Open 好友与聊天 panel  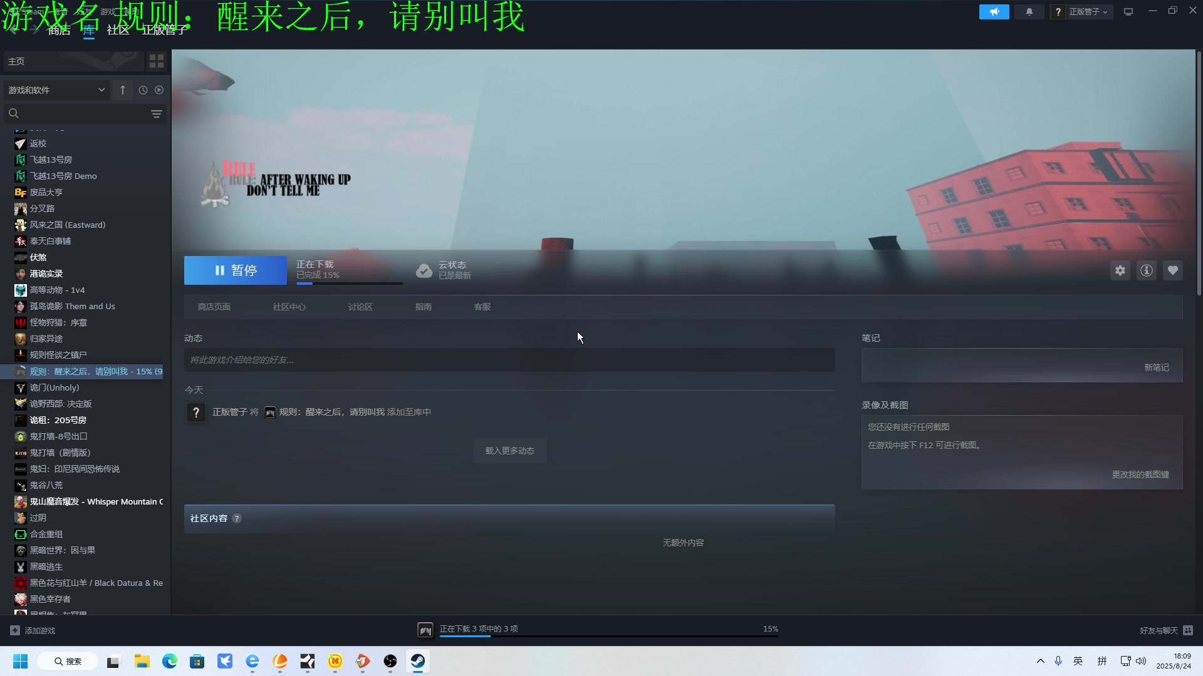tap(1166, 630)
